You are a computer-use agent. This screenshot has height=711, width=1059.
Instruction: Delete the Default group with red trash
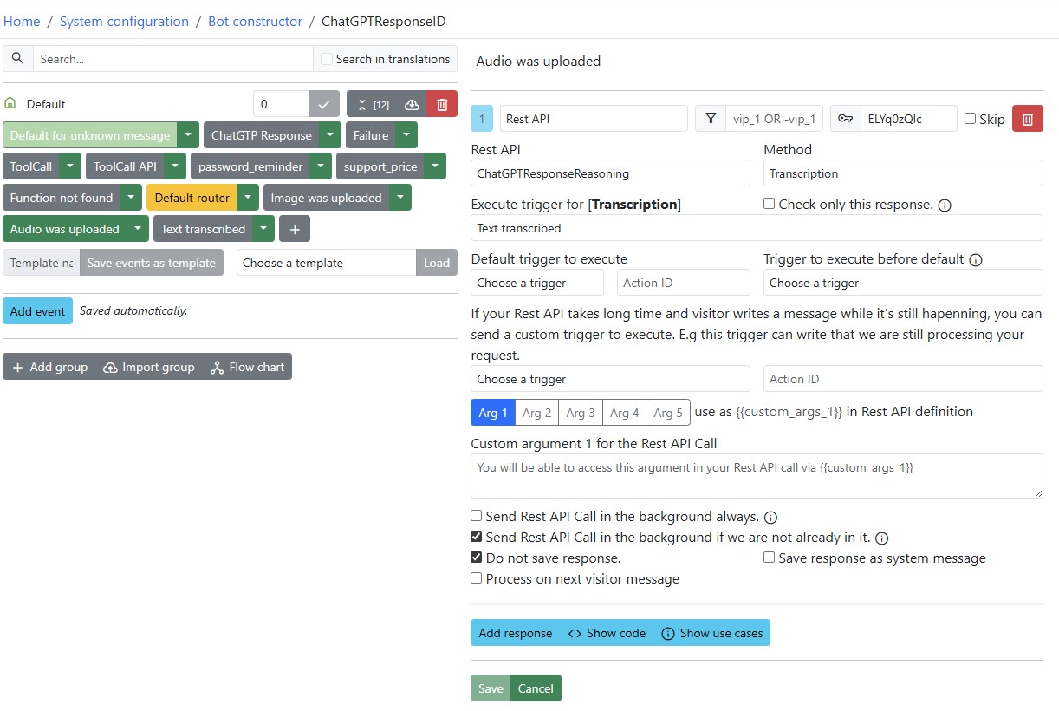[x=442, y=104]
